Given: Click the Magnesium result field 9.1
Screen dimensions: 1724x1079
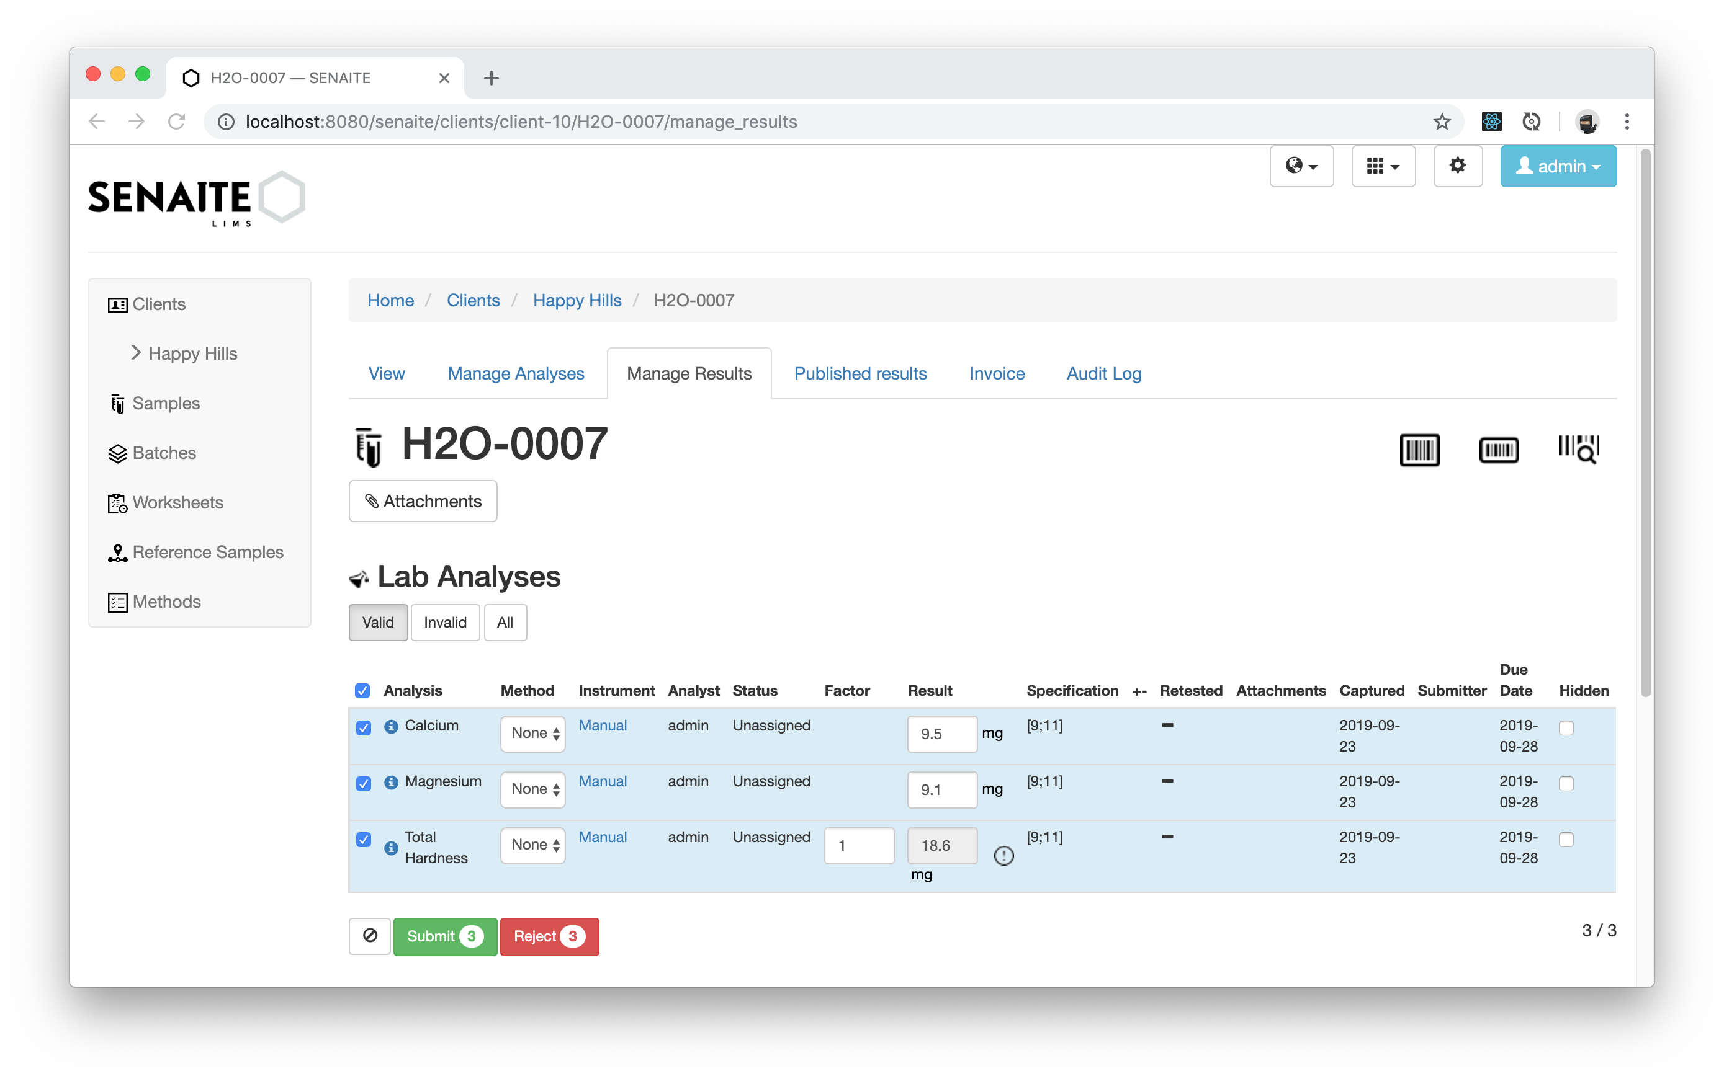Looking at the screenshot, I should tap(942, 789).
